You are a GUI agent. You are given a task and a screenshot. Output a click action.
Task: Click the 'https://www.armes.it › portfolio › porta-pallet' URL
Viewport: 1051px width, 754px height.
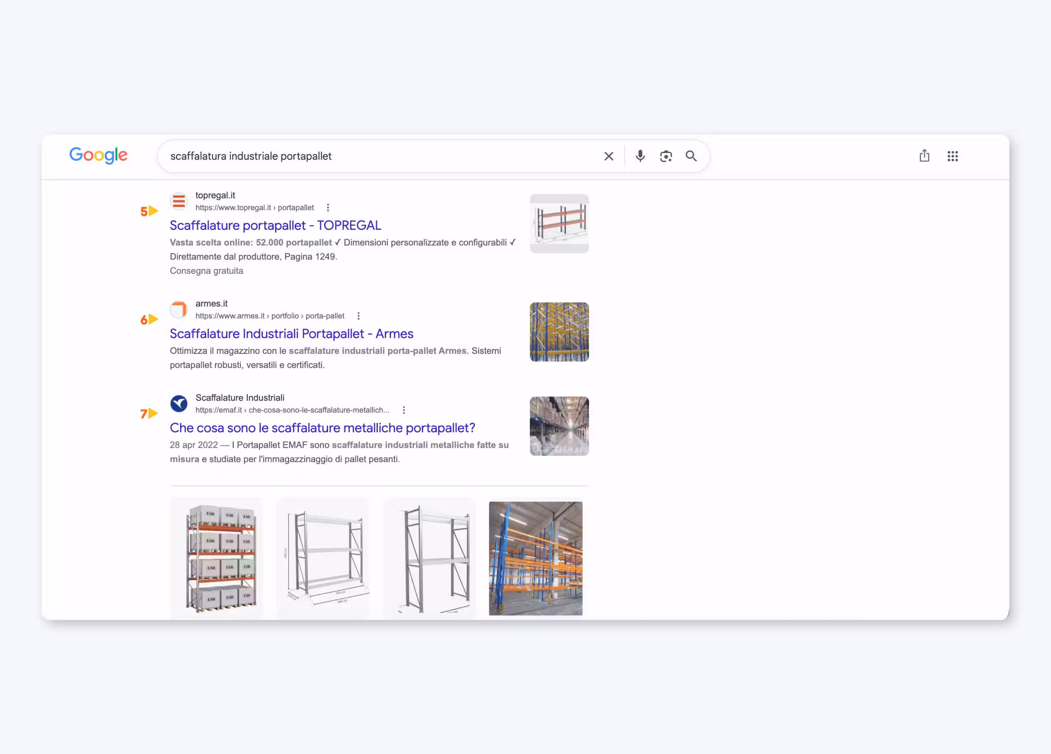point(270,316)
